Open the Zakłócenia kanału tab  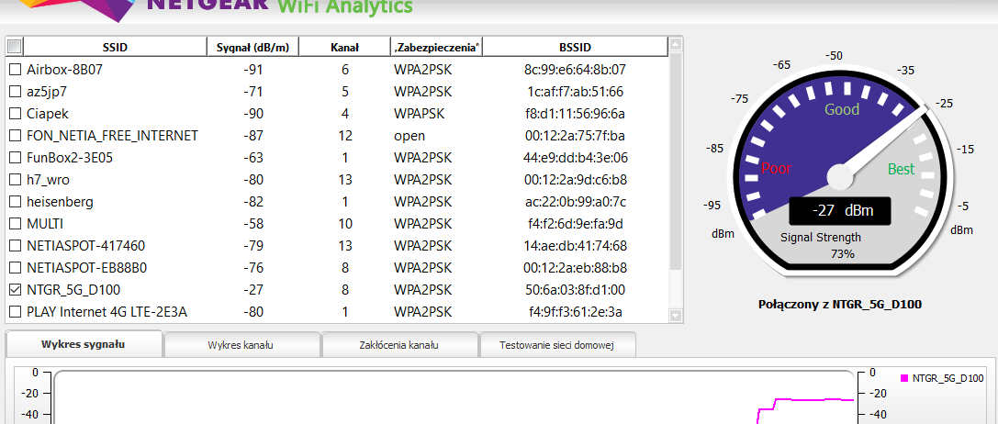(399, 345)
